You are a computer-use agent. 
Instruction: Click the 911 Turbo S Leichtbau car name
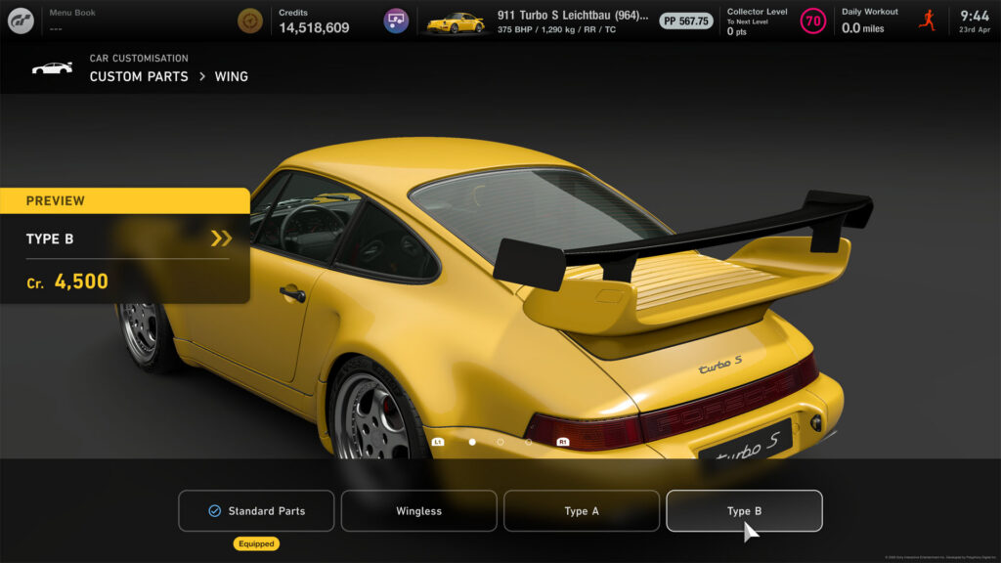click(x=573, y=15)
